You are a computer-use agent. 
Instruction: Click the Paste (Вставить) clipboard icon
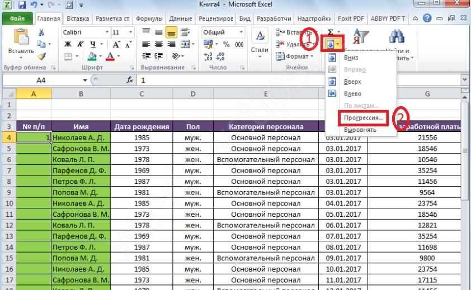[x=21, y=38]
